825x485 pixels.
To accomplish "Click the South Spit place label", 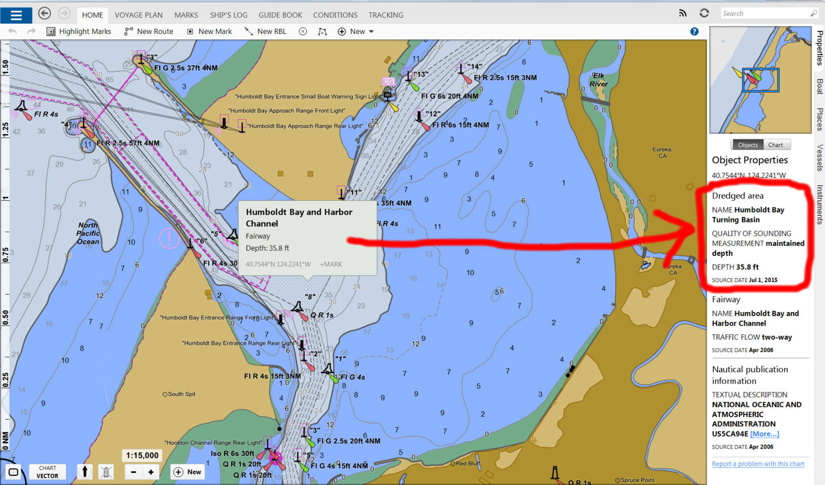I will [181, 394].
